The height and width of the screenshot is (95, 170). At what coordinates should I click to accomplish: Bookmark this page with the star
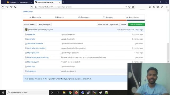(x=133, y=7)
